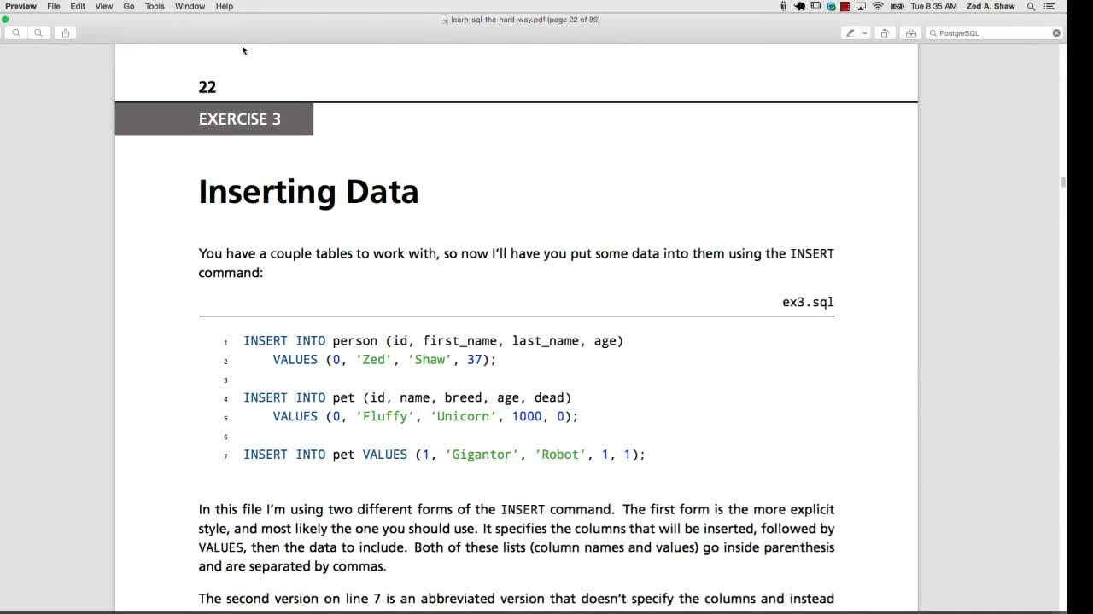Click inside the PostgreSQL search field
The height and width of the screenshot is (614, 1093).
[991, 33]
